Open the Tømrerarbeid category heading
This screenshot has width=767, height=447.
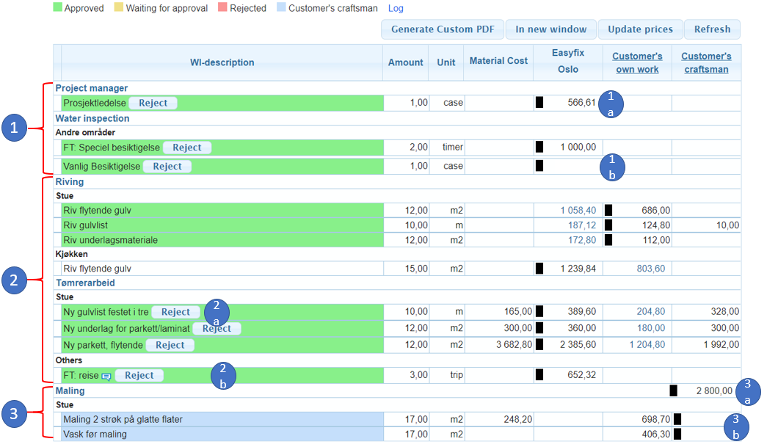pos(85,283)
